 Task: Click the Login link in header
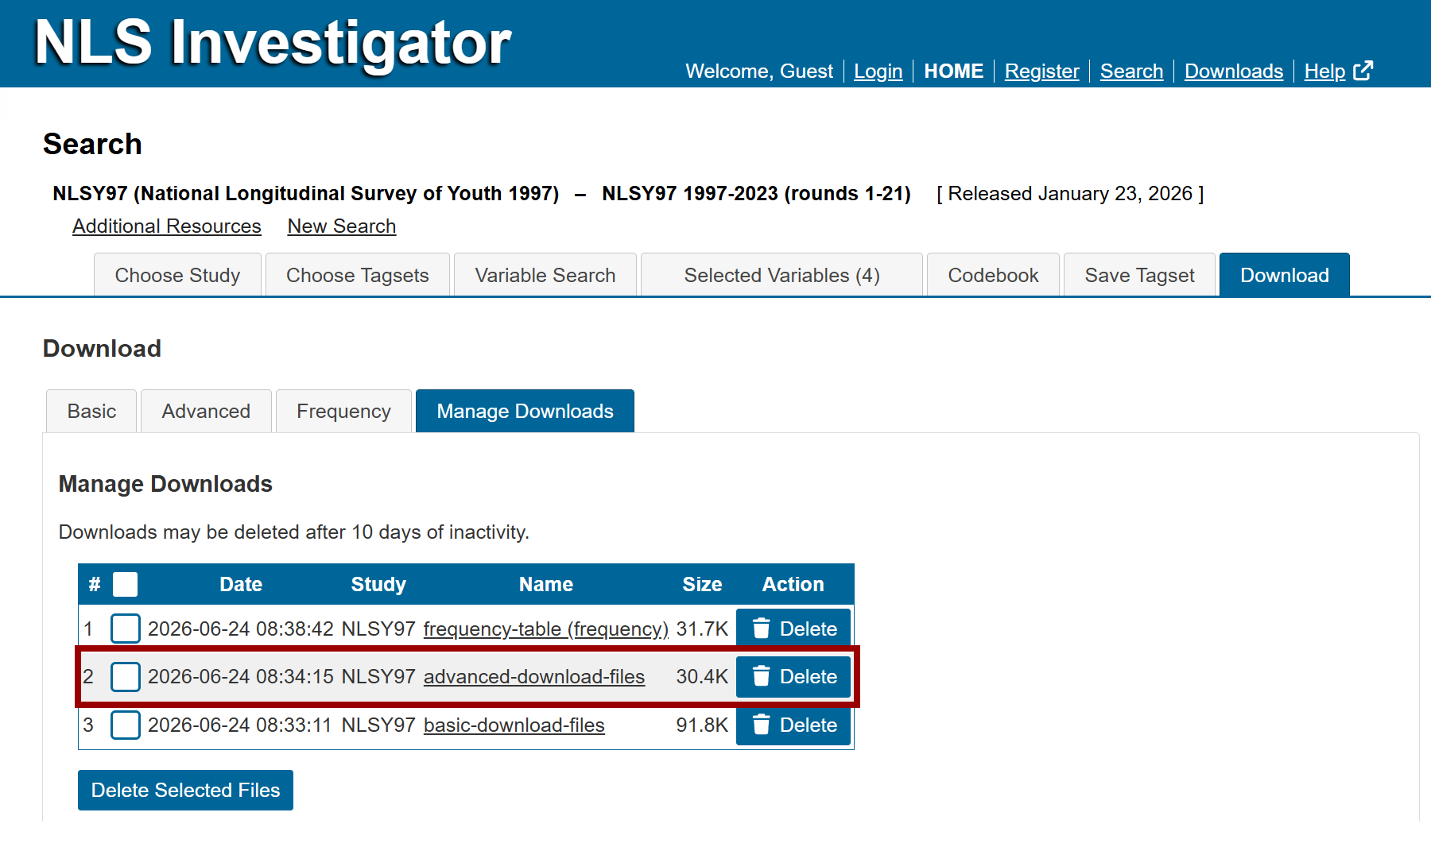[x=878, y=71]
